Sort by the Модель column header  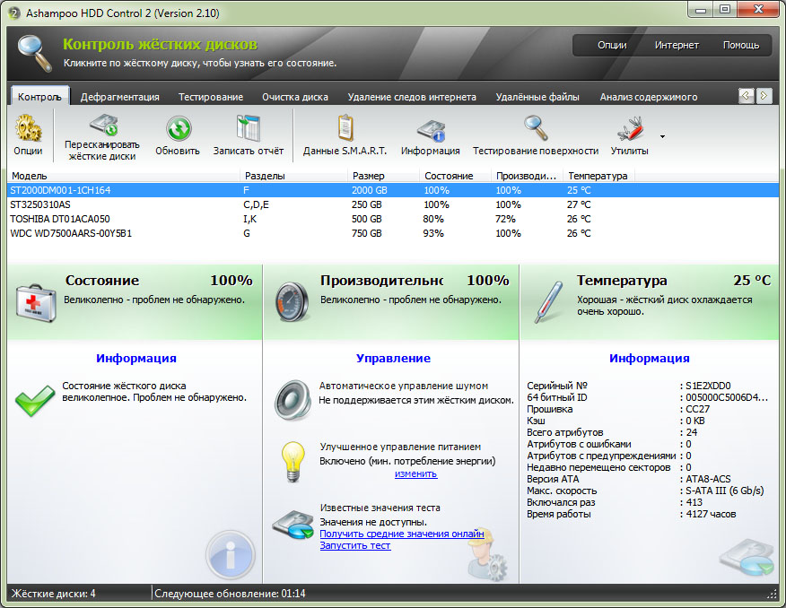click(x=124, y=176)
